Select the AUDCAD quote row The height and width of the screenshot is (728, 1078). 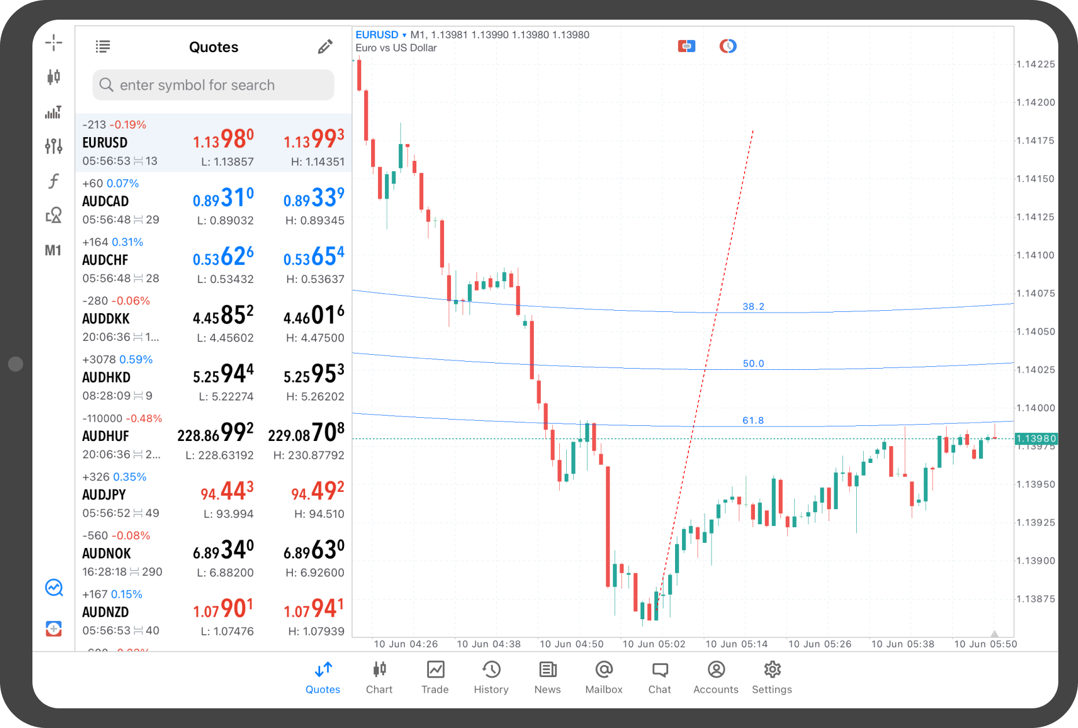click(x=213, y=201)
